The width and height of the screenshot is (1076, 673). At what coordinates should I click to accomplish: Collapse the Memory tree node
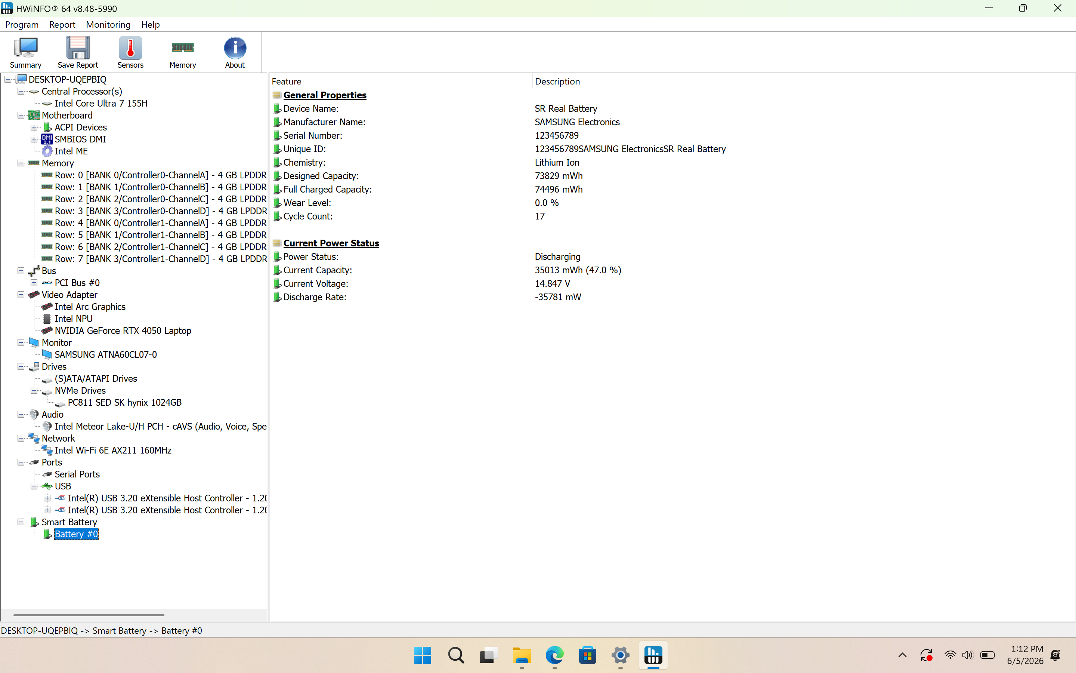[21, 163]
